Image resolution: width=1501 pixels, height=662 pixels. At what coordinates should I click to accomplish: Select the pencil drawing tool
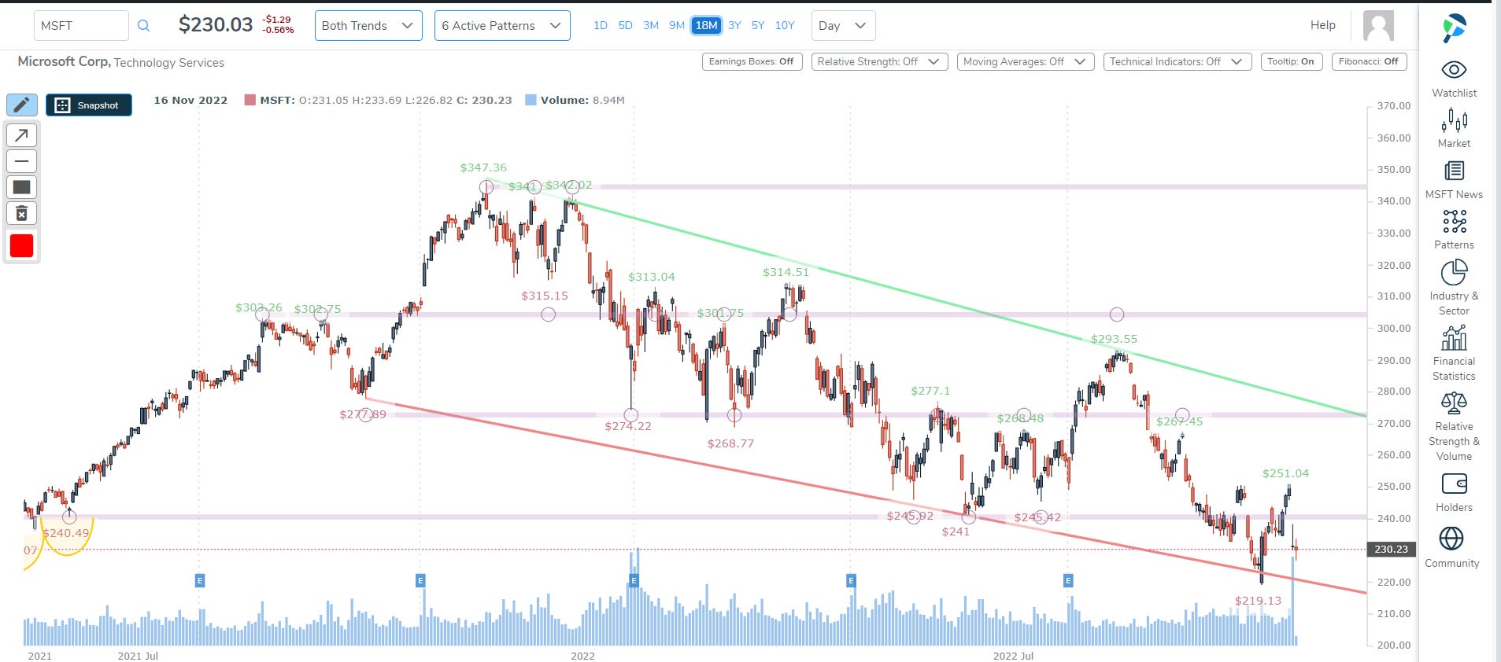pyautogui.click(x=22, y=105)
